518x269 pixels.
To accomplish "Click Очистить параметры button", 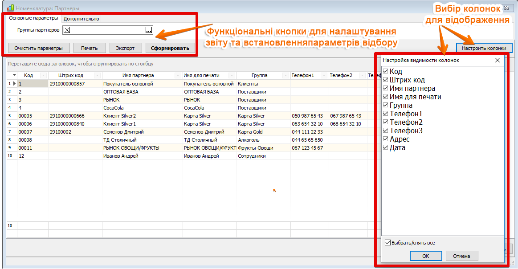I will 39,48.
